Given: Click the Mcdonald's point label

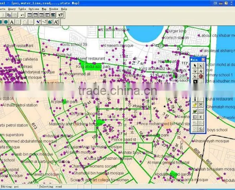Looking at the screenshot, I should (165, 156).
